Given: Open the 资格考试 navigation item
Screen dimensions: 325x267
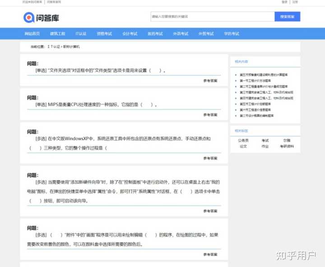Looking at the screenshot, I should point(104,33).
